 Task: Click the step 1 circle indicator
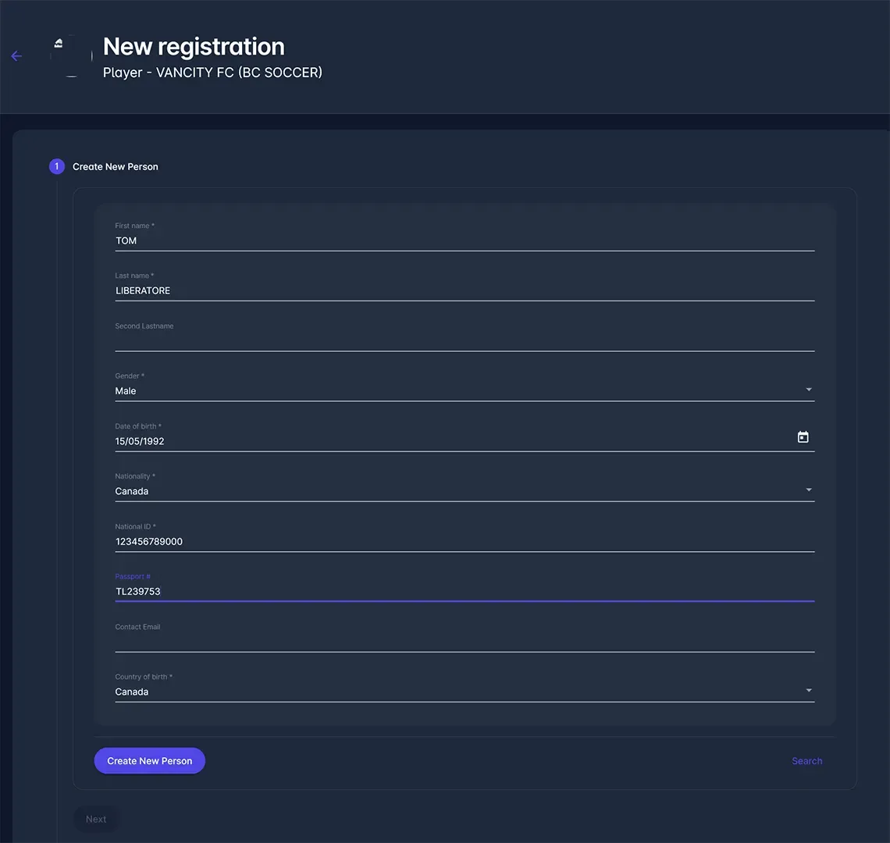point(56,166)
